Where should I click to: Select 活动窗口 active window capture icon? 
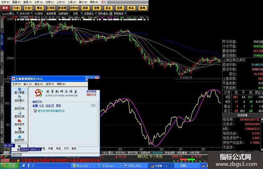click(x=19, y=99)
